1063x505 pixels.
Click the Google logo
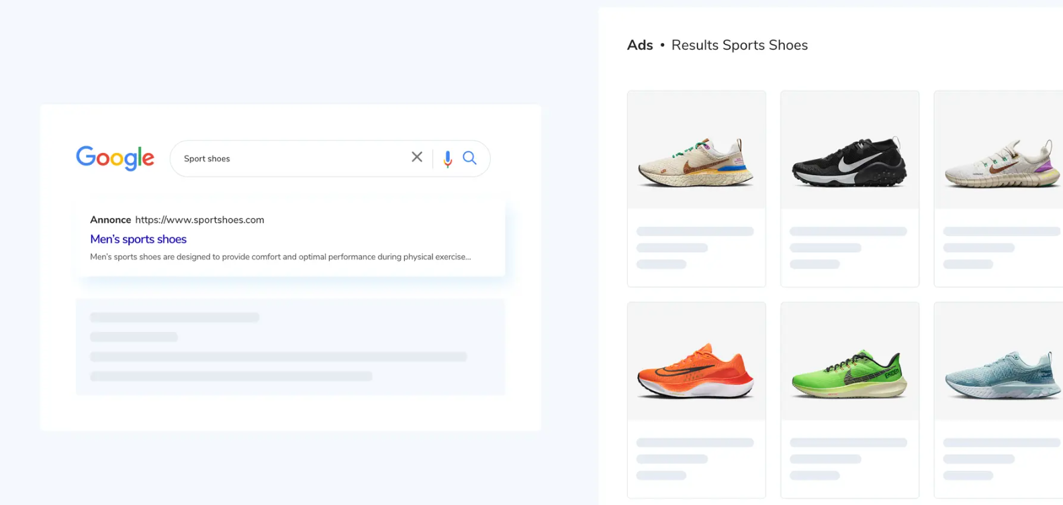click(115, 158)
